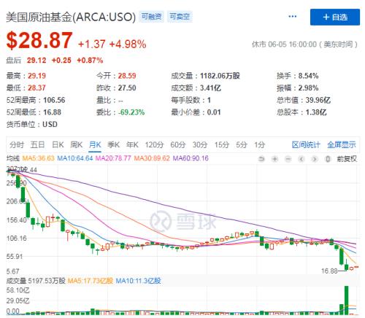
Task: Open 区间统计 range statistics
Action: pyautogui.click(x=306, y=145)
